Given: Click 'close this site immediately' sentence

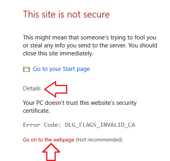Looking at the screenshot, I should (x=58, y=53).
